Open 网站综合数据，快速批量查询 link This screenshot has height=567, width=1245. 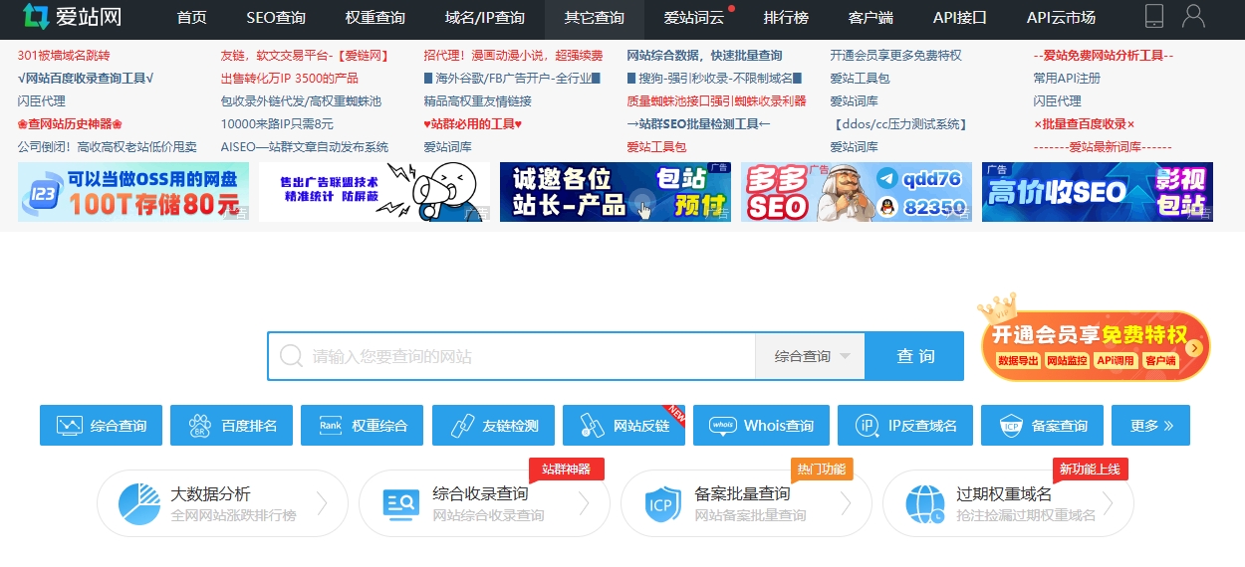(x=704, y=56)
